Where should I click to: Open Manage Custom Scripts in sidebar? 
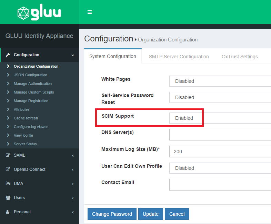[x=34, y=92]
